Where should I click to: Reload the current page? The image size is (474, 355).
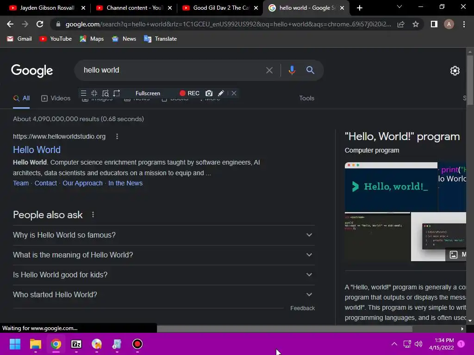(x=40, y=24)
